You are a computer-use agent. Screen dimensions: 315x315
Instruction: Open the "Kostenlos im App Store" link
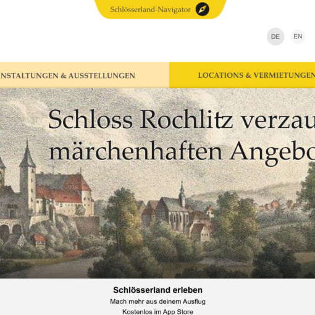point(157,312)
